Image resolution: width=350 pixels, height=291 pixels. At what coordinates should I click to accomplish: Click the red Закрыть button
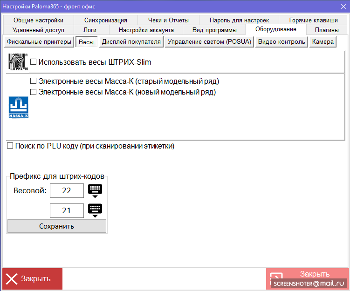tap(33, 279)
